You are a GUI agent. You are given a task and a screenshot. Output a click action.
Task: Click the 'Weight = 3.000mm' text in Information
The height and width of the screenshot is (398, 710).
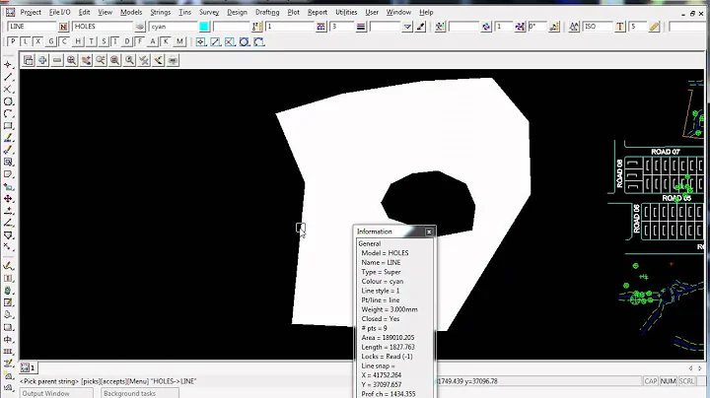[x=390, y=309]
